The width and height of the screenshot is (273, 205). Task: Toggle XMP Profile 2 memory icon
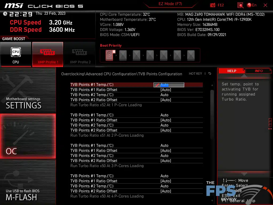pyautogui.click(x=80, y=54)
